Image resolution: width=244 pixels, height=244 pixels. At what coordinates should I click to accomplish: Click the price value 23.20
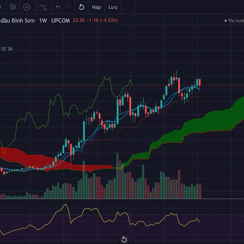[78, 20]
